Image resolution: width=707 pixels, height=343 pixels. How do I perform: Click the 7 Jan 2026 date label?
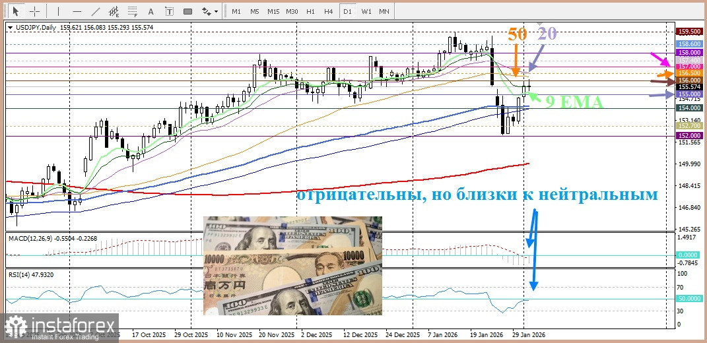point(444,336)
